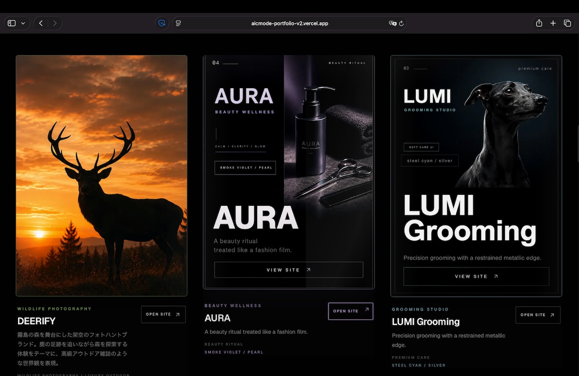The width and height of the screenshot is (579, 376).
Task: Go forward to the next page
Action: click(55, 23)
